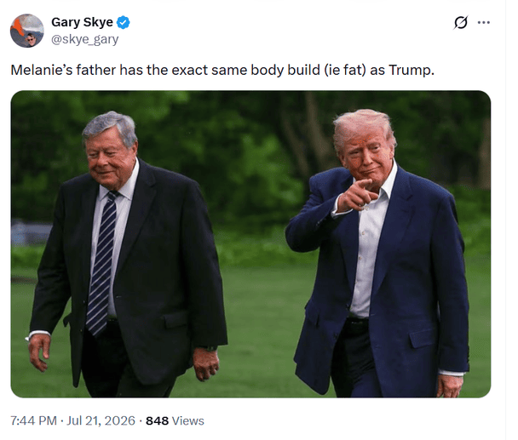Click the small person inside the avatar
The width and height of the screenshot is (518, 440).
tap(31, 40)
